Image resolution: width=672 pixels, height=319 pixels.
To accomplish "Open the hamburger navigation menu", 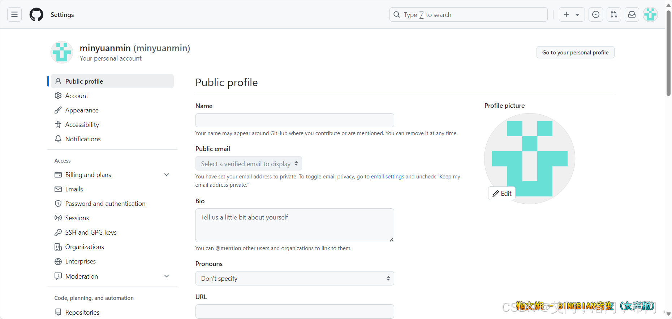I will [14, 14].
